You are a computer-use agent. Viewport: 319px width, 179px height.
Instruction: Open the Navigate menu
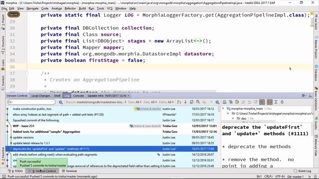click(32, 8)
